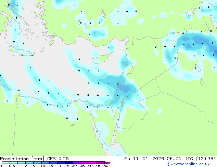Click the '10' legend scale value
The height and width of the screenshot is (167, 217).
pyautogui.click(x=43, y=166)
